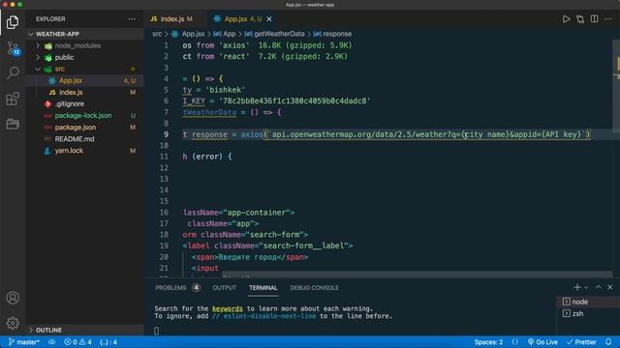Screen dimensions: 620x348
Task: Open changes compare icon in editor toolbar
Action: click(580, 19)
